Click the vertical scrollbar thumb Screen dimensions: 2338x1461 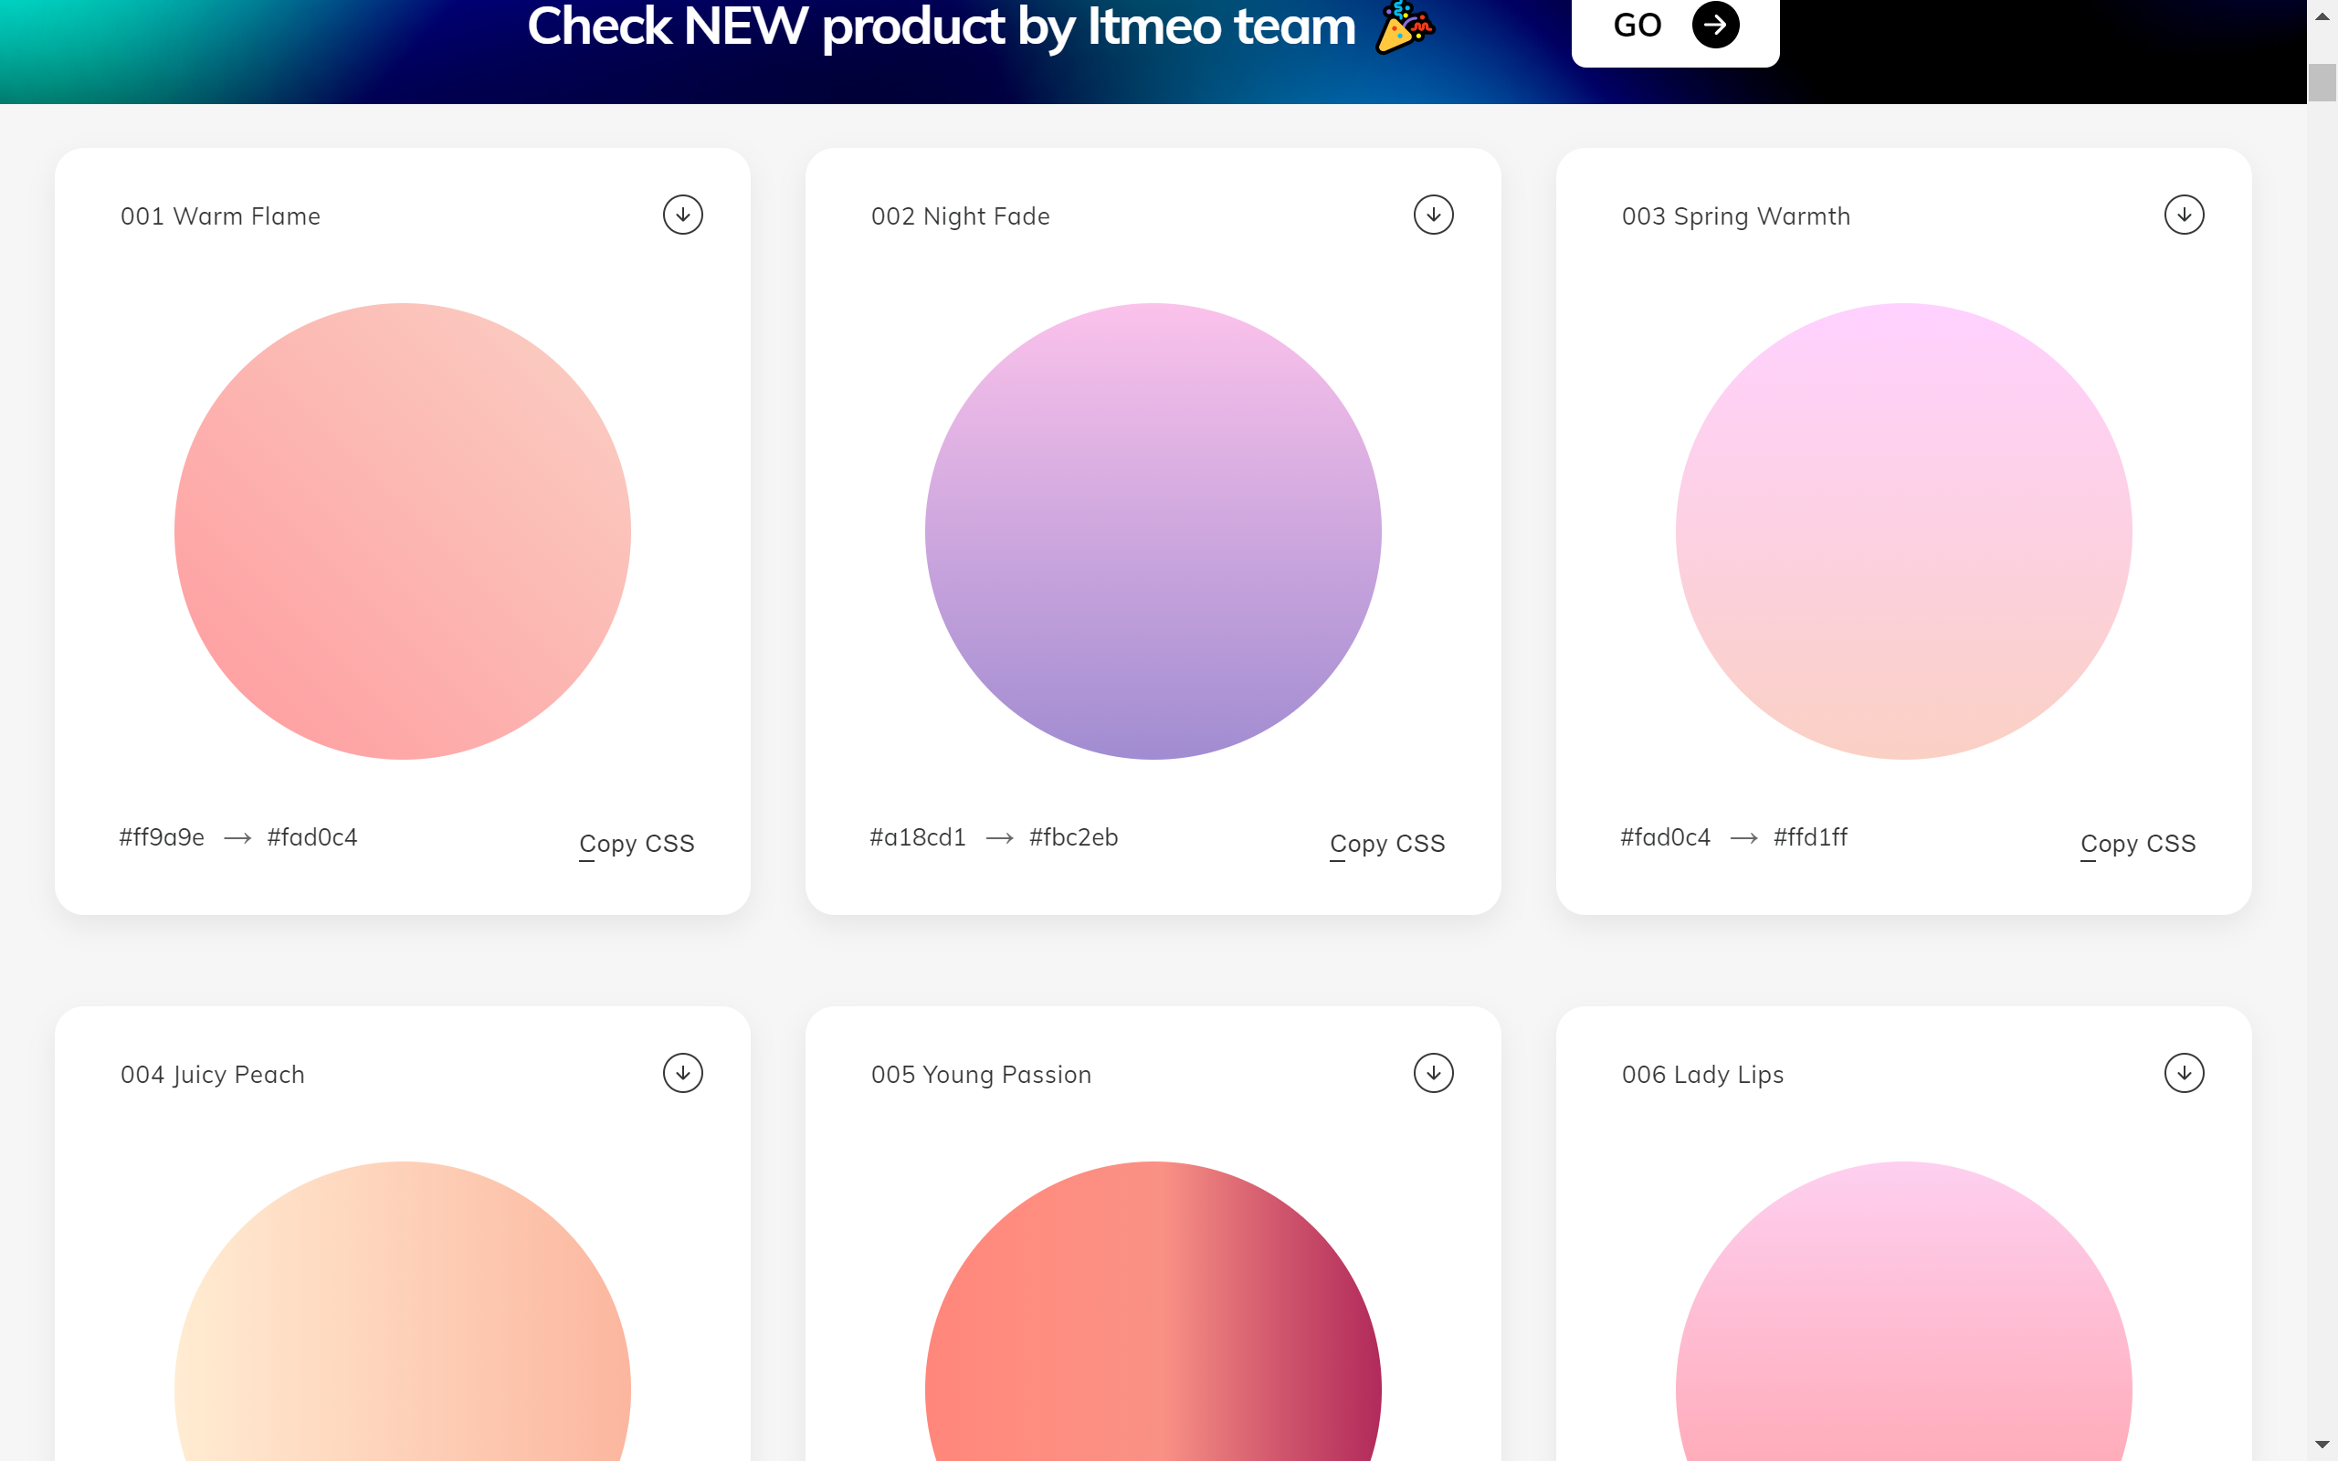pos(2322,82)
